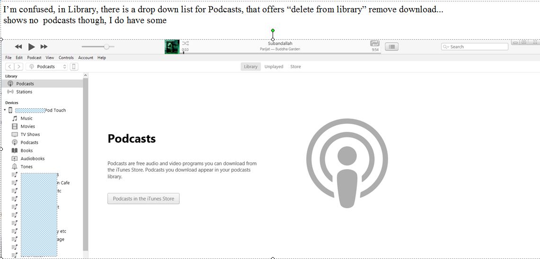The image size is (540, 259).
Task: Click the Movies icon under device
Action: click(x=15, y=126)
